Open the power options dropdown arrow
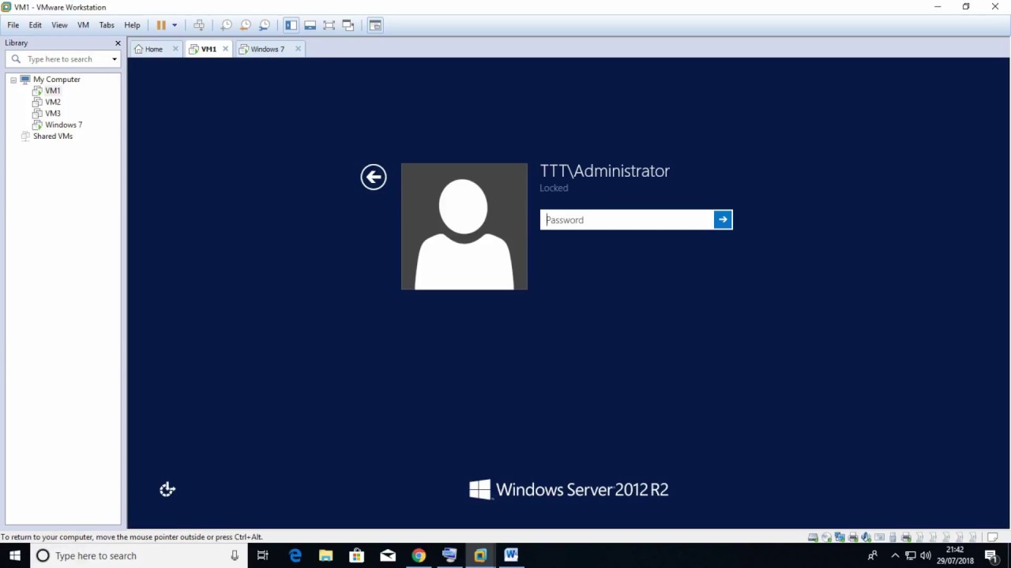 click(175, 25)
